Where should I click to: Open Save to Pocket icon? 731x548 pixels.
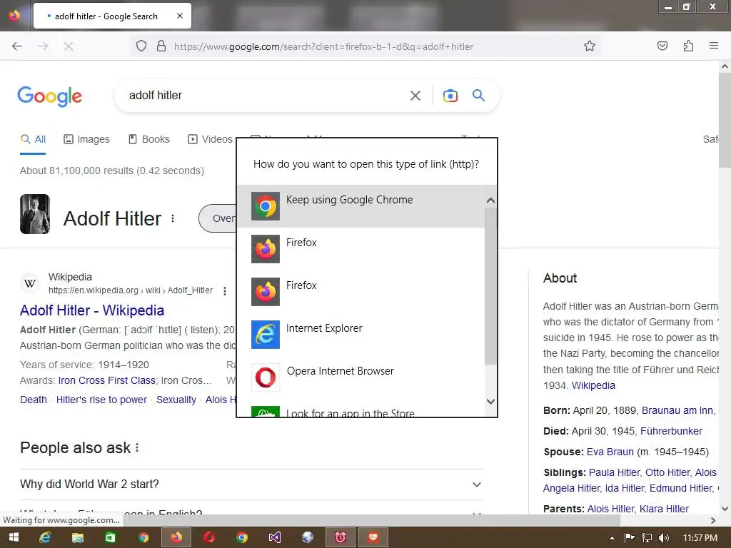[x=662, y=46]
